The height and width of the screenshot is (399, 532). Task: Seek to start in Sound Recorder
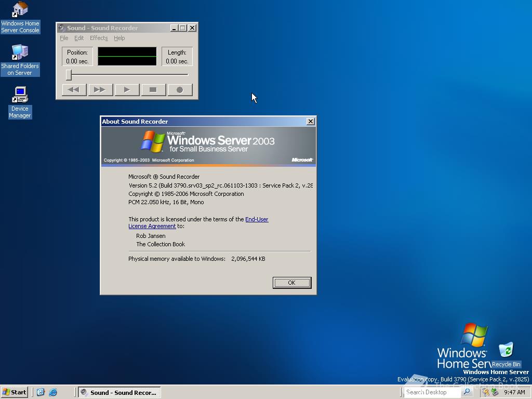click(74, 90)
